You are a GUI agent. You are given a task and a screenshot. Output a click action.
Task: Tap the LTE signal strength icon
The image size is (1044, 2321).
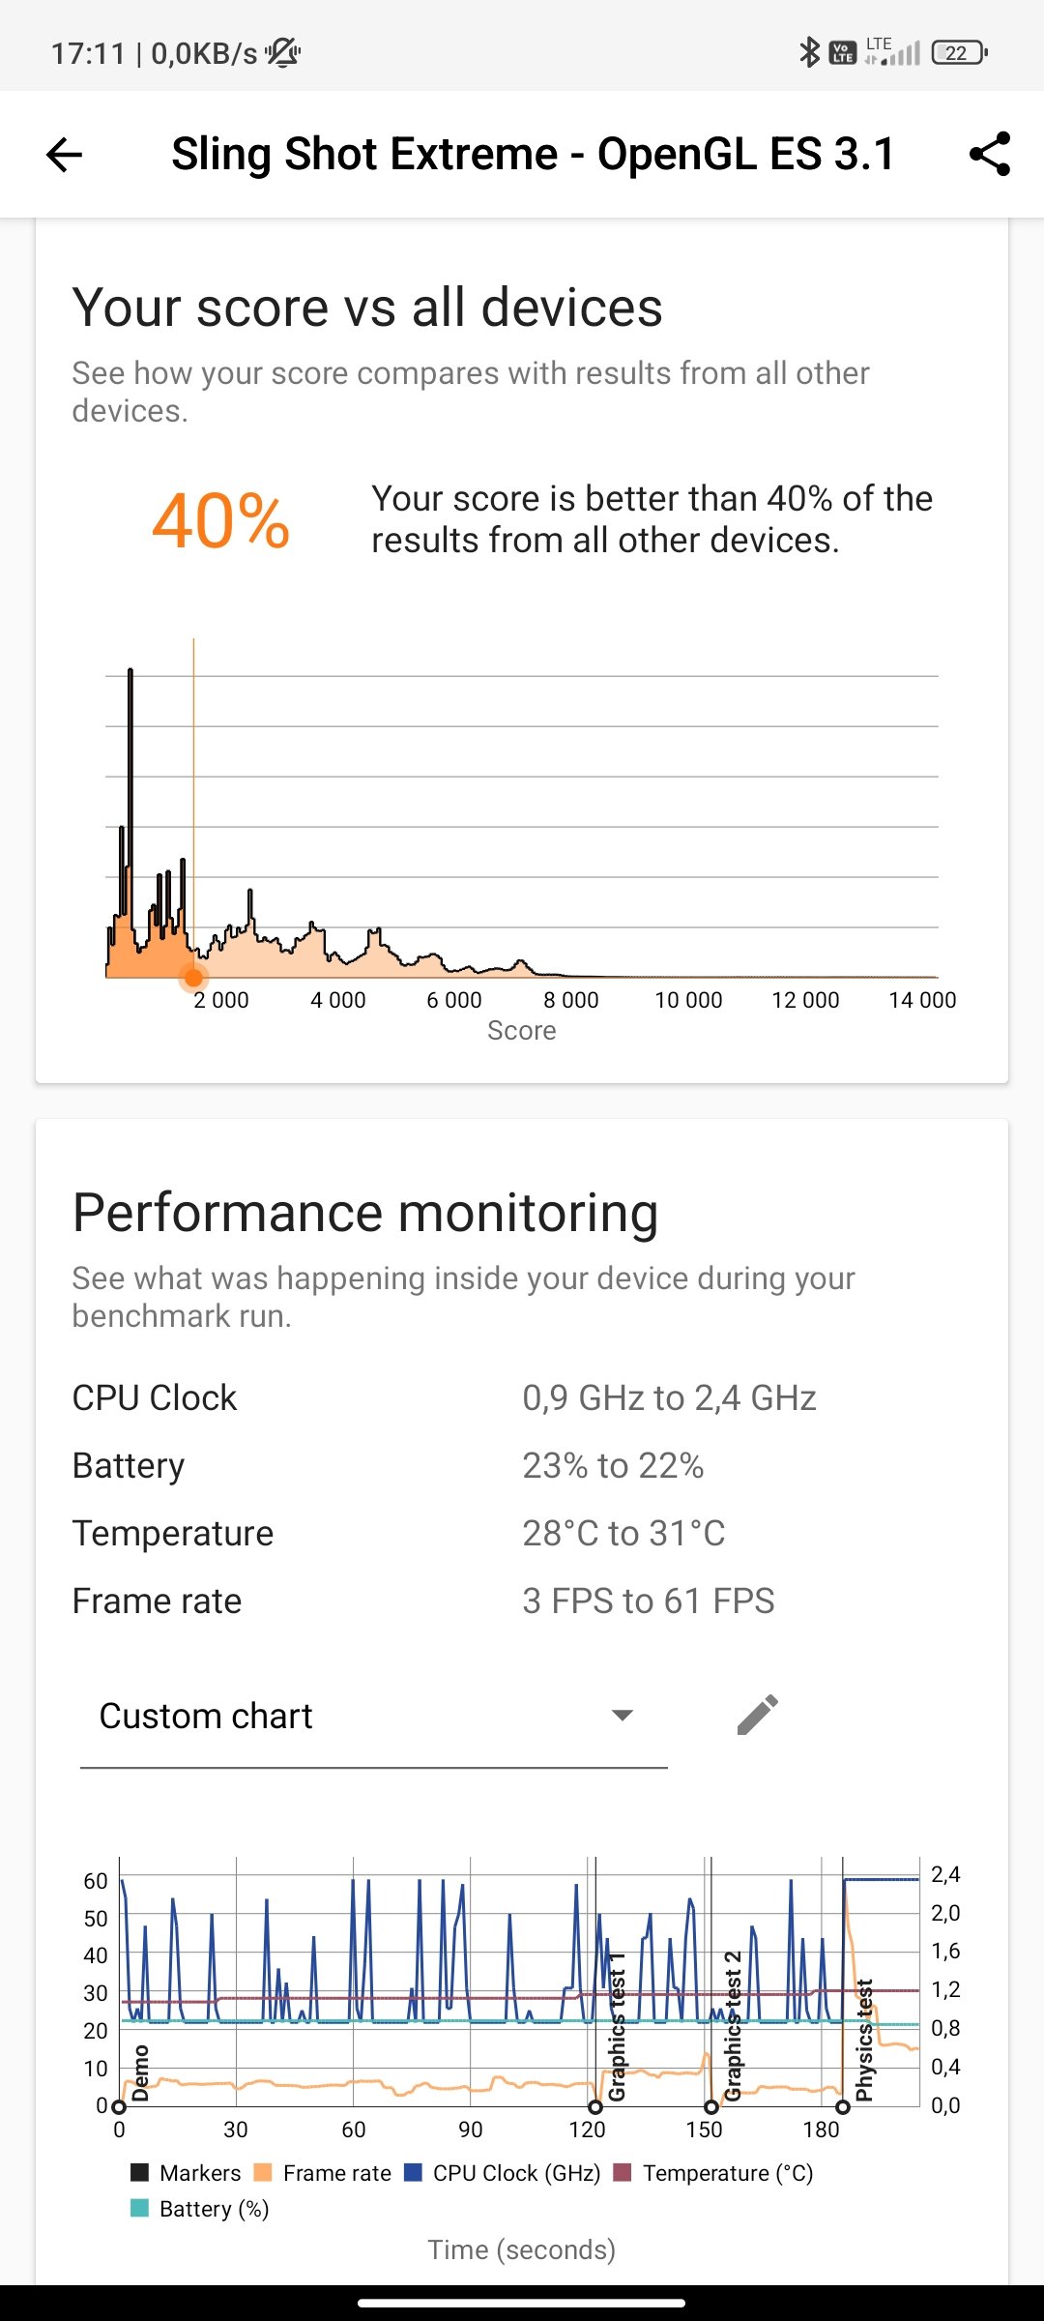892,52
